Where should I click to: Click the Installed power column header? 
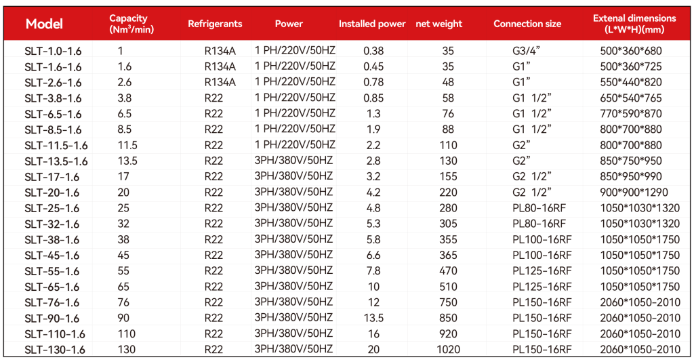coord(372,24)
